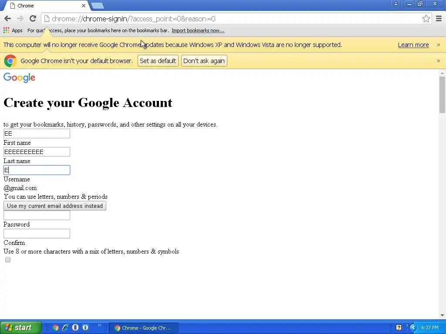Click the page scrollbar down arrow
Image resolution: width=446 pixels, height=334 pixels.
tap(442, 315)
